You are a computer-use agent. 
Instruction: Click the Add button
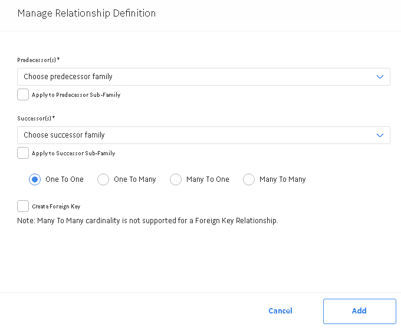360,311
